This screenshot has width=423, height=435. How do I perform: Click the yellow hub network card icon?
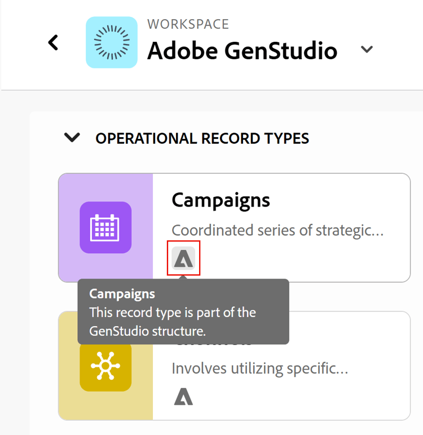tap(105, 366)
